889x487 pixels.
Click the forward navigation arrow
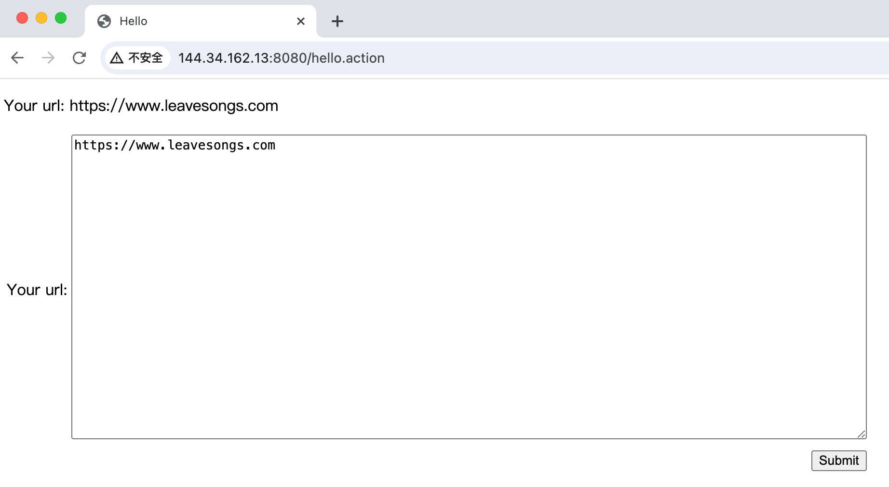[x=48, y=58]
